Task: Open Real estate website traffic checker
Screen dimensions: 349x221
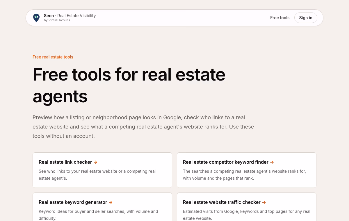Action: [247, 207]
